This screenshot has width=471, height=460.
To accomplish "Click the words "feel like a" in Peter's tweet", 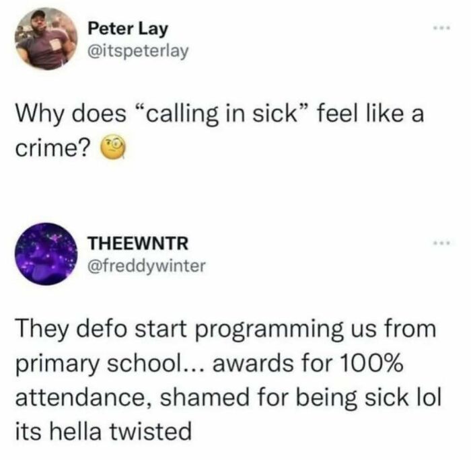I will (x=370, y=114).
